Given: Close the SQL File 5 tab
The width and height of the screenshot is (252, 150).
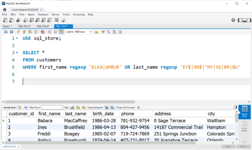Looking at the screenshot, I should (70, 26).
